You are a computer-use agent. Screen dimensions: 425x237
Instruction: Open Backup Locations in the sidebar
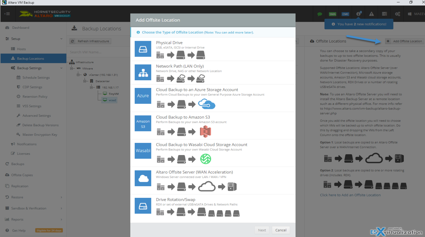click(x=33, y=58)
